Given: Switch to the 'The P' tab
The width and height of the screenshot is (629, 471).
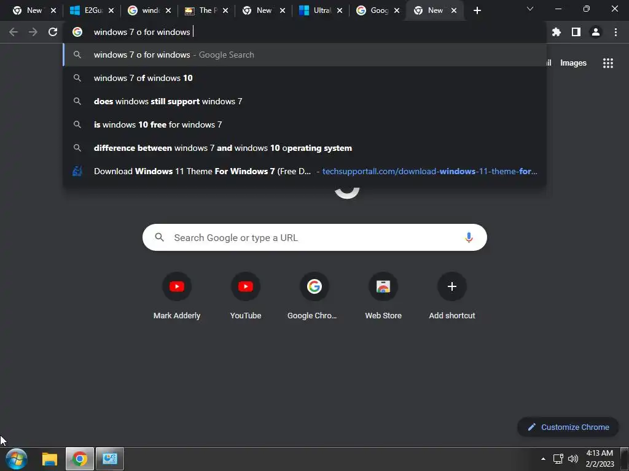Looking at the screenshot, I should click(206, 10).
